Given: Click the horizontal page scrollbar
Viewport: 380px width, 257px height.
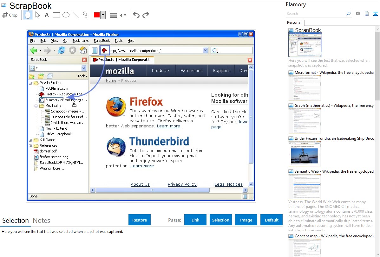Looking at the screenshot, I should [153, 190].
